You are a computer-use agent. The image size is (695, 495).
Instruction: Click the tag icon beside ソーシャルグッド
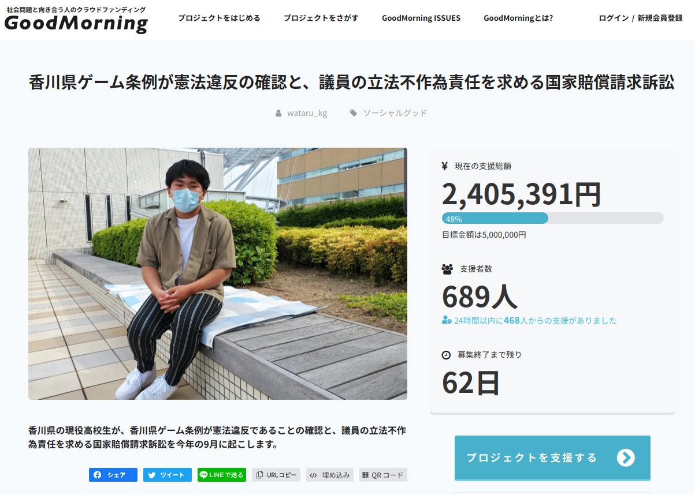354,113
